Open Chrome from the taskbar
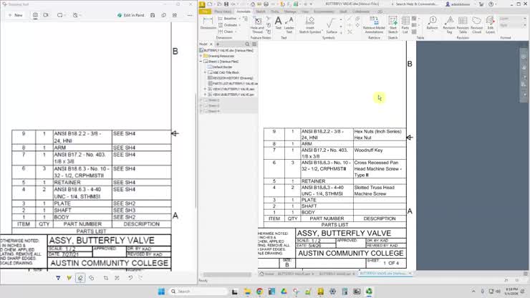This screenshot has height=298, width=530. click(259, 292)
